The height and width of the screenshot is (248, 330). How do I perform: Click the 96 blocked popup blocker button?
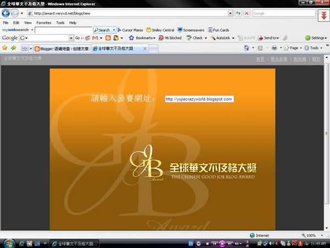point(170,38)
